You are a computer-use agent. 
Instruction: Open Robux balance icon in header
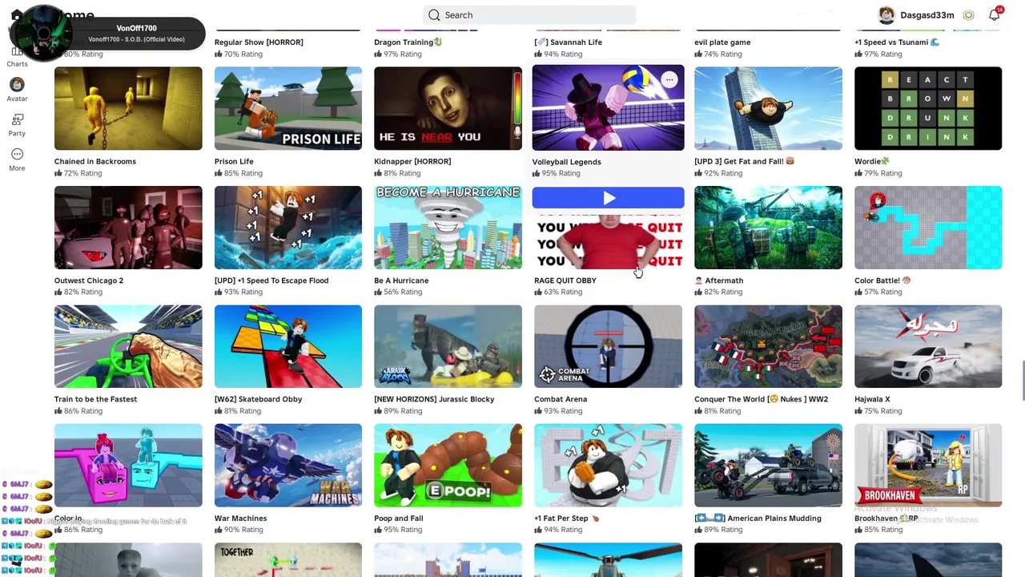pos(968,15)
